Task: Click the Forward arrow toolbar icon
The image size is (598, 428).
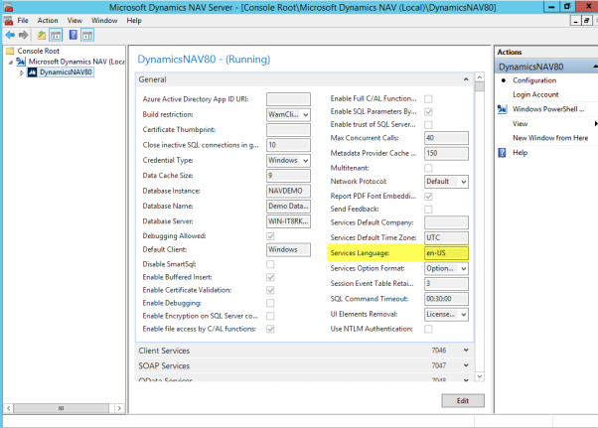Action: point(24,35)
